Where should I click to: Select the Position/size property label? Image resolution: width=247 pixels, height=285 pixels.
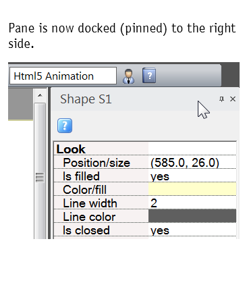click(97, 163)
